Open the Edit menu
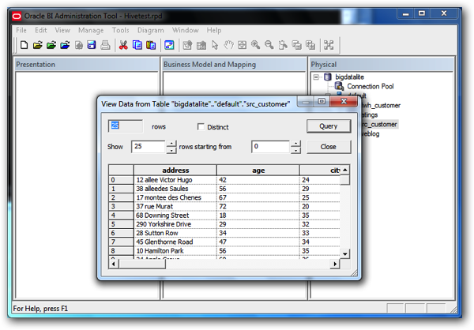The image size is (474, 330). coord(41,30)
